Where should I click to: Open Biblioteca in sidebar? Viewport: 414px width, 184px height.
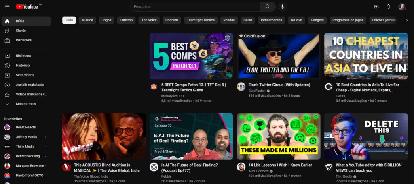pos(26,56)
